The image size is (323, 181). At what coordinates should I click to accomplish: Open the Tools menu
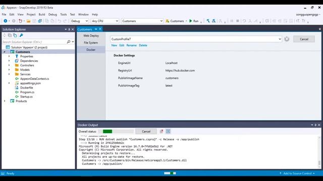[x=64, y=15]
